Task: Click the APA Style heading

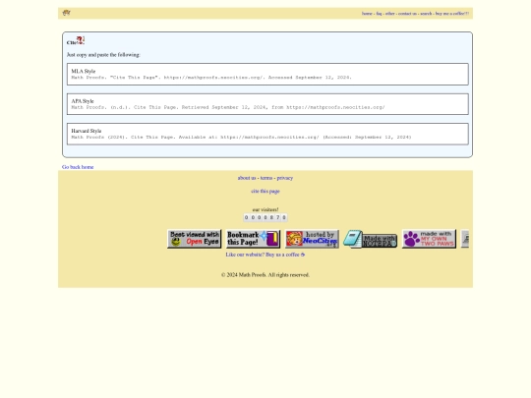Action: (x=83, y=101)
